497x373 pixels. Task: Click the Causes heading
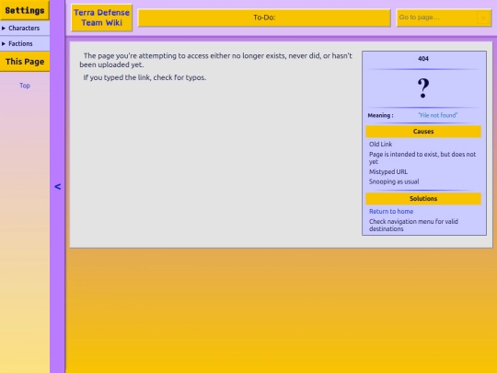423,132
